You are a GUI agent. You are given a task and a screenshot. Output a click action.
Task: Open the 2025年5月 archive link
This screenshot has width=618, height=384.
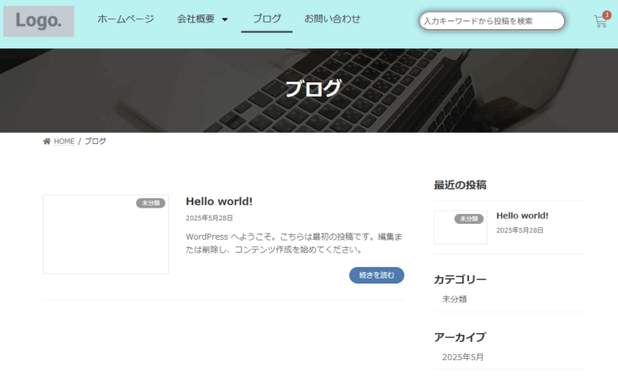tap(463, 357)
